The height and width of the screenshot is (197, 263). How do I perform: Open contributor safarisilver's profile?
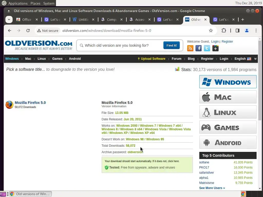point(206,173)
